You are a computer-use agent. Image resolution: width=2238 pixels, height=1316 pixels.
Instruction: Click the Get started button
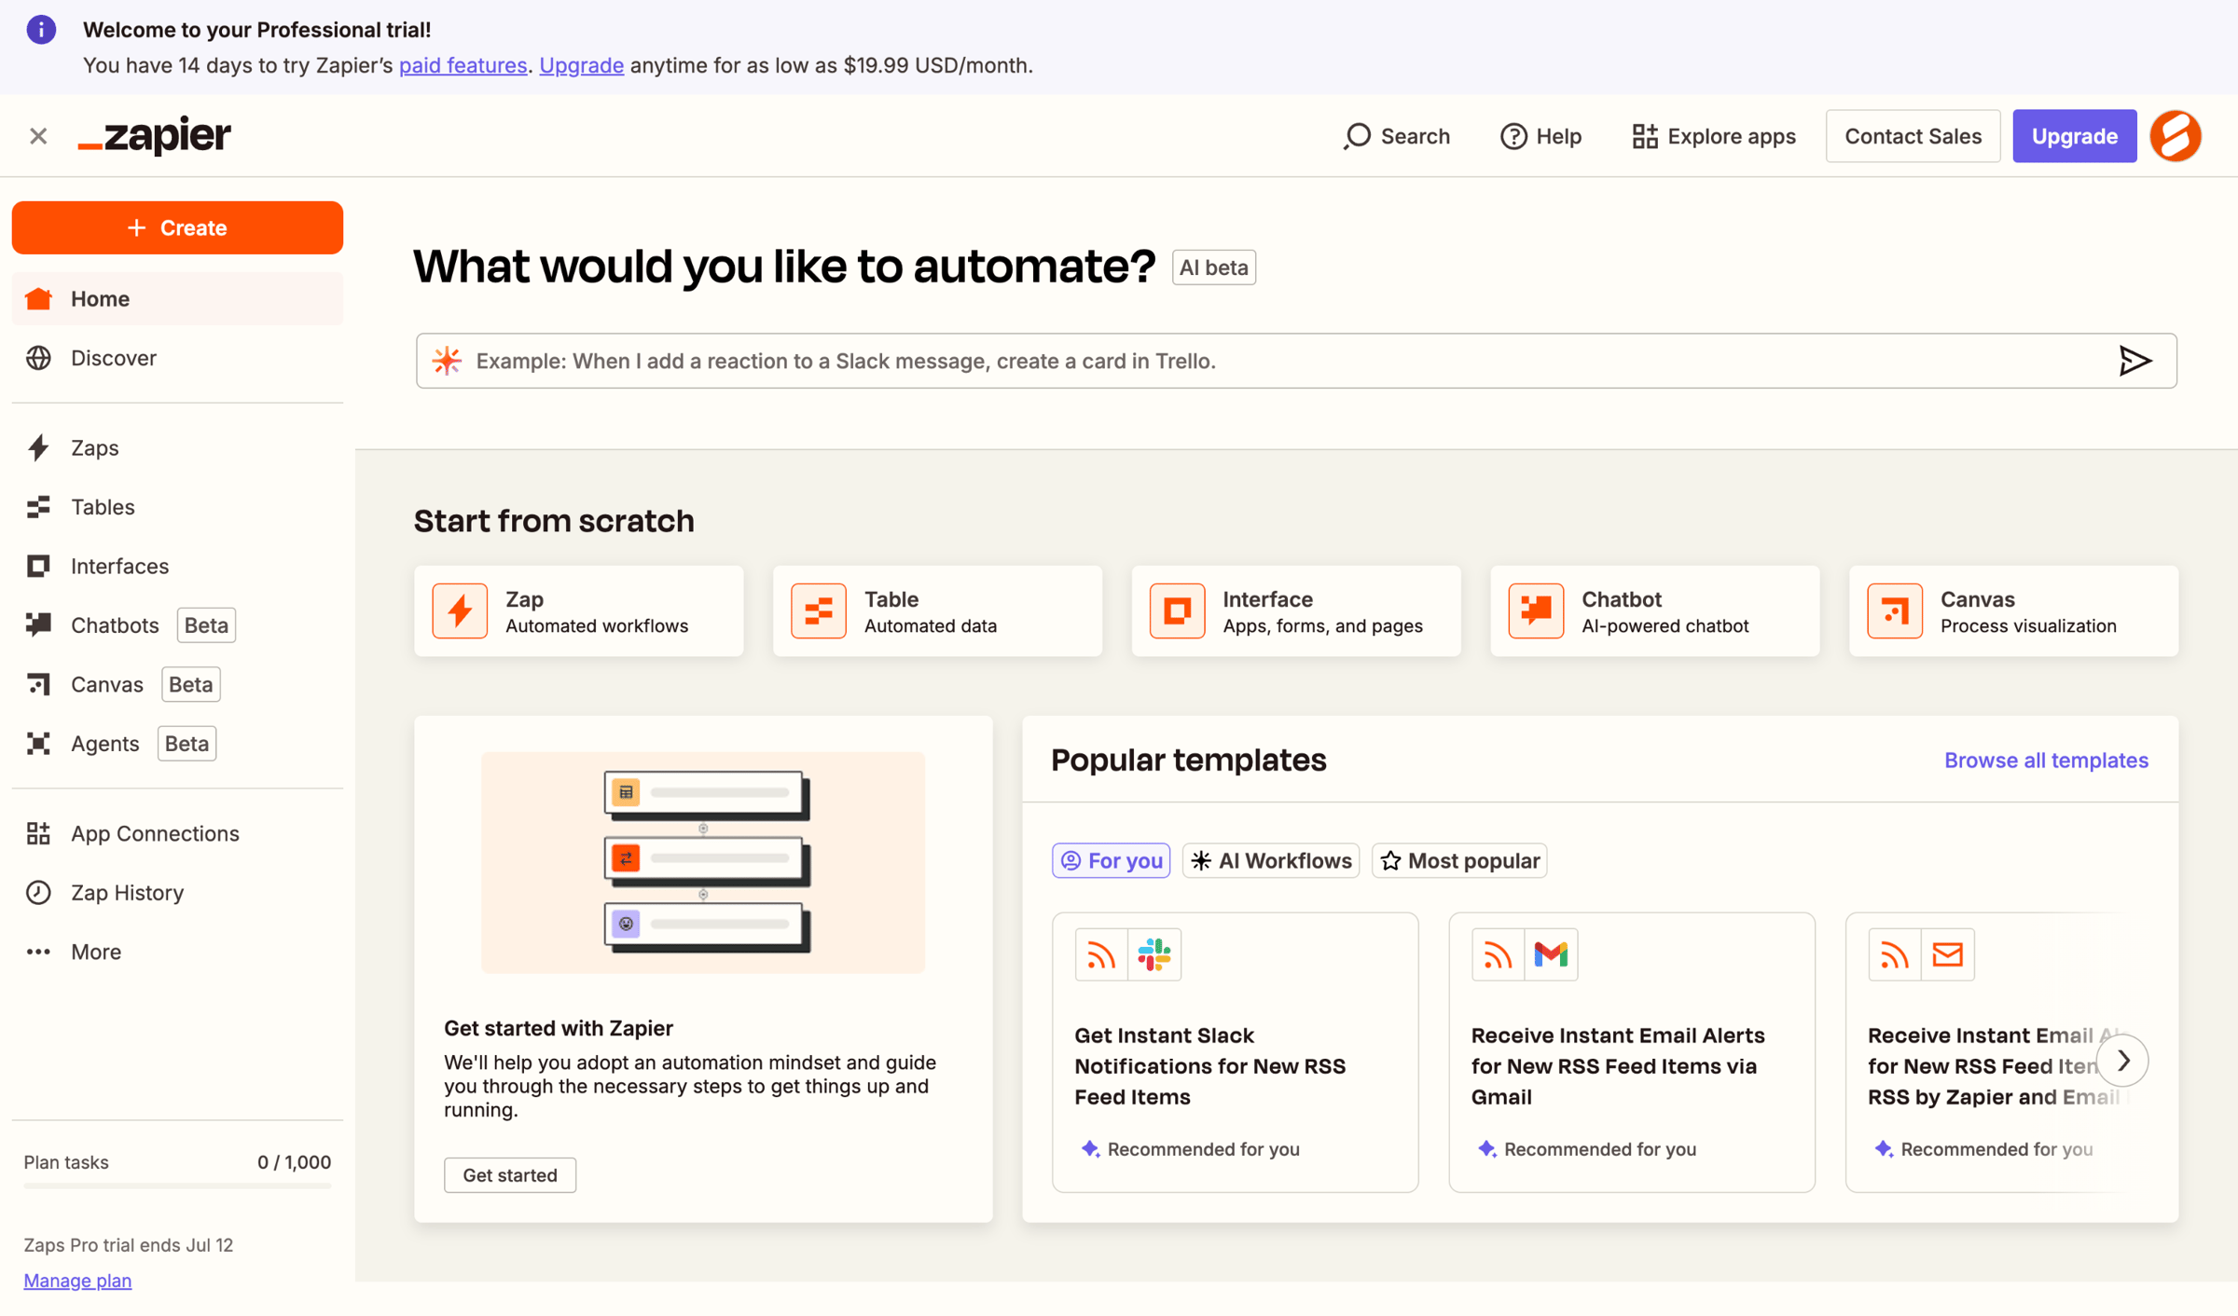click(510, 1175)
